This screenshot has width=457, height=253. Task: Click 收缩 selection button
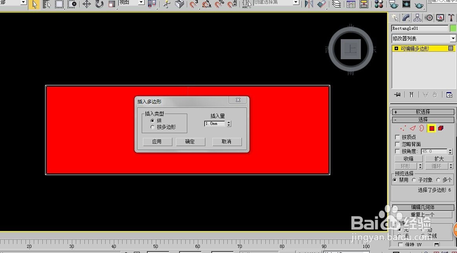pyautogui.click(x=409, y=159)
